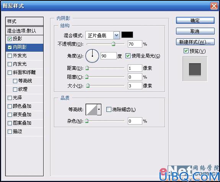220x182 pixels.
Task: Check the 斜面和浮雕 bevel checkbox
Action: (10, 72)
